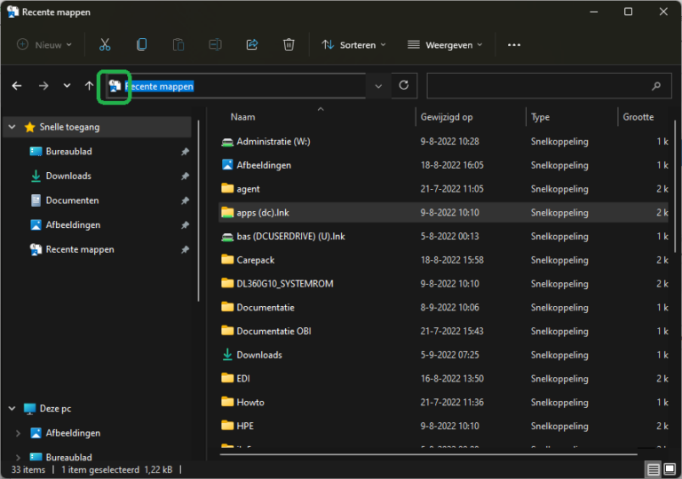
Task: Expand the address bar history dropdown
Action: (378, 86)
